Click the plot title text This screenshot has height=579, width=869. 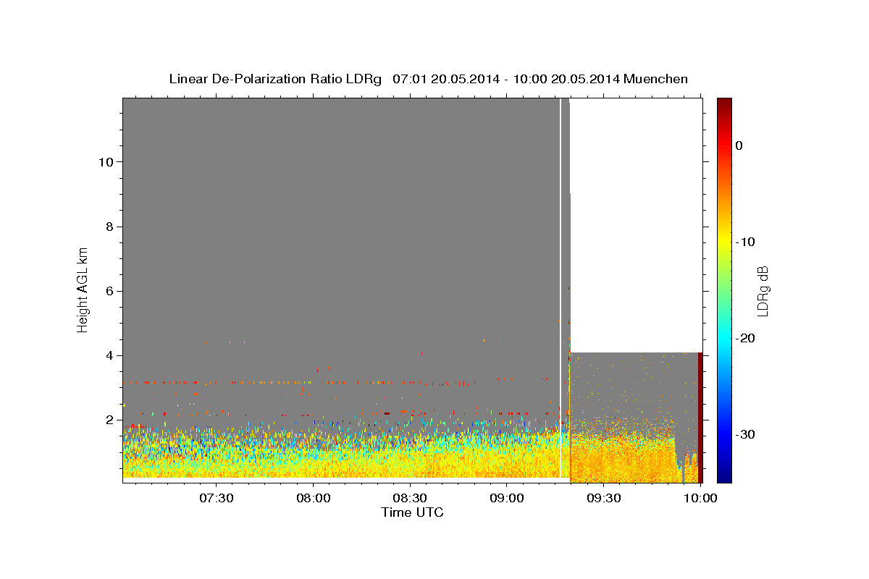(x=428, y=79)
